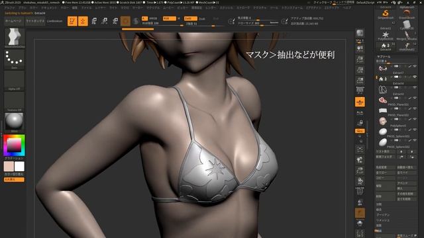Click the Zoom3D view icon on right shelf
Image resolution: width=424 pixels, height=238 pixels.
pos(360,171)
